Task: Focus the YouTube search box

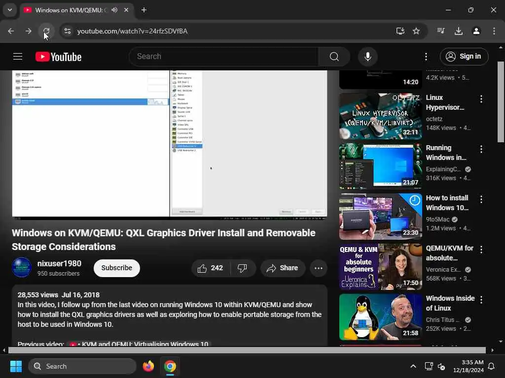Action: click(224, 57)
